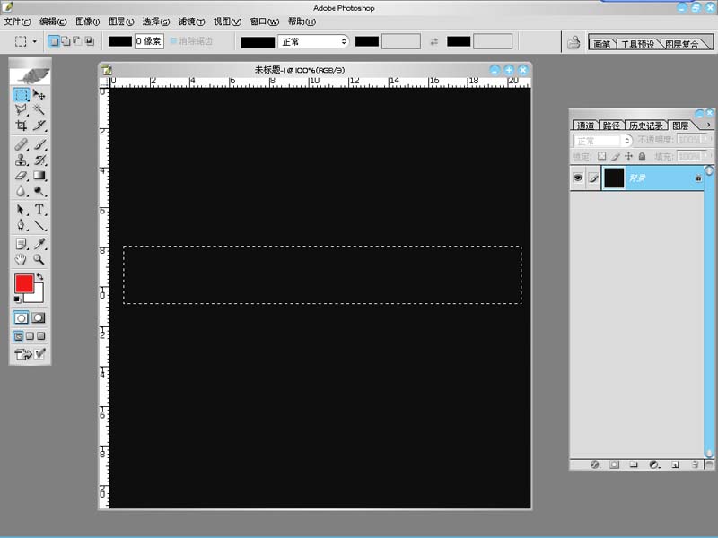The image size is (718, 538).
Task: Choose add to selection mode
Action: pyautogui.click(x=66, y=41)
